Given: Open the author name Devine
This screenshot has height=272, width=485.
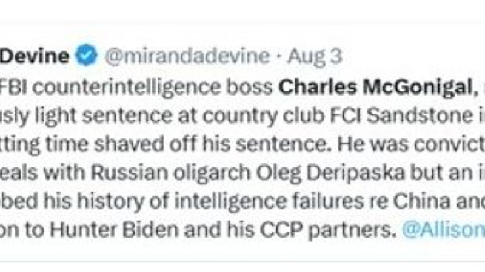Looking at the screenshot, I should coord(35,56).
